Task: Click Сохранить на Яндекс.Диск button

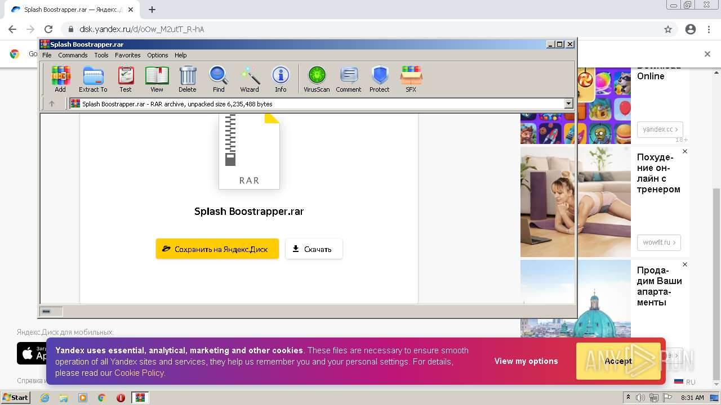Action: pos(217,249)
